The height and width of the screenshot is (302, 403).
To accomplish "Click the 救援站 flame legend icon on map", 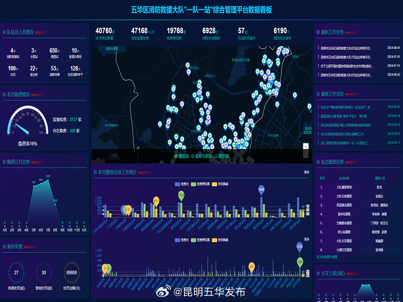I will pos(176,157).
